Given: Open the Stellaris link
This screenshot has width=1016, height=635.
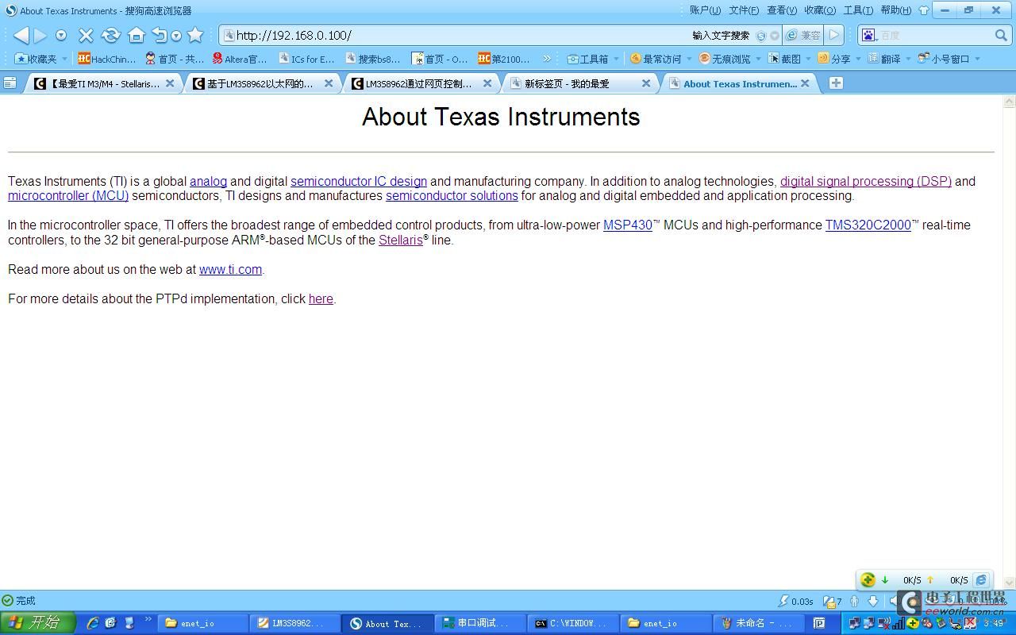Looking at the screenshot, I should click(x=401, y=240).
